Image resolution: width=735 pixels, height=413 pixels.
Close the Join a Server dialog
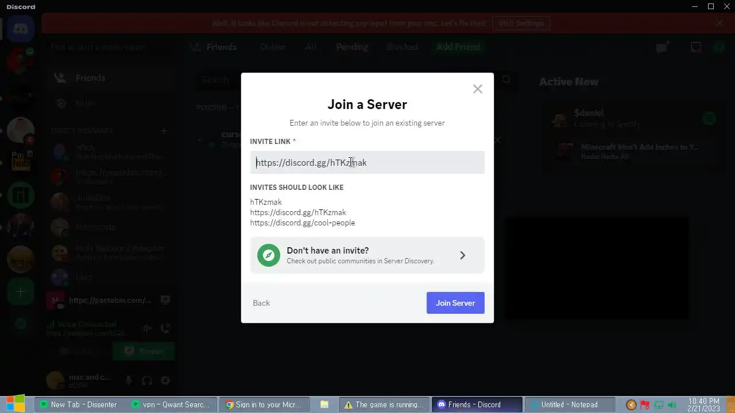coord(478,89)
